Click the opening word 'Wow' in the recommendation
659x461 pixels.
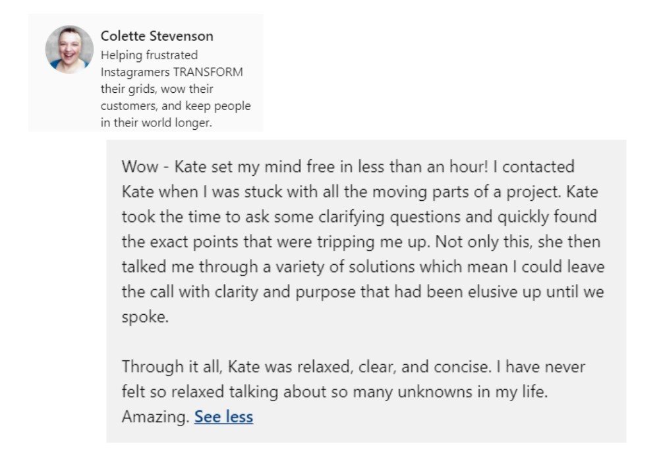coord(137,167)
